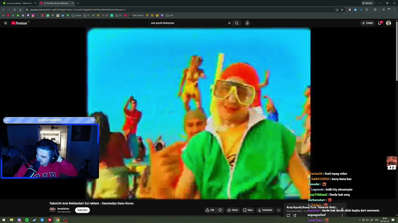398x223 pixels.
Task: Open the Twitch bookmarks folder
Action: point(76,15)
